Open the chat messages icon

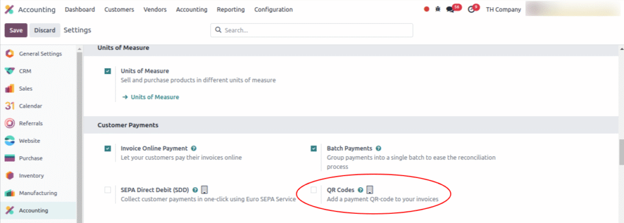pyautogui.click(x=450, y=10)
